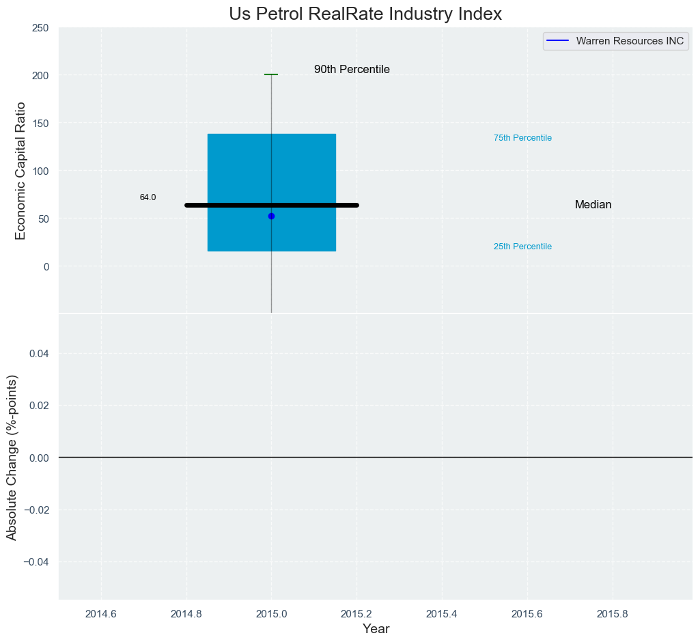The height and width of the screenshot is (642, 700).
Task: Select the Warren Resources INC legend entry
Action: tap(630, 41)
